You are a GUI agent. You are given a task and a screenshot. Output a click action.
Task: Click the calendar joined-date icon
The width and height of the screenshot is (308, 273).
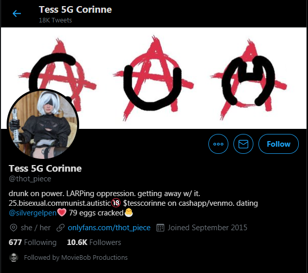click(x=160, y=228)
